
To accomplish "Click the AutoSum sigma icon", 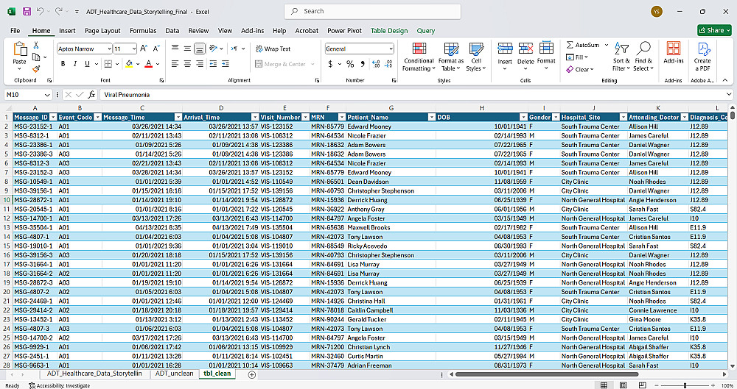I will click(x=570, y=45).
